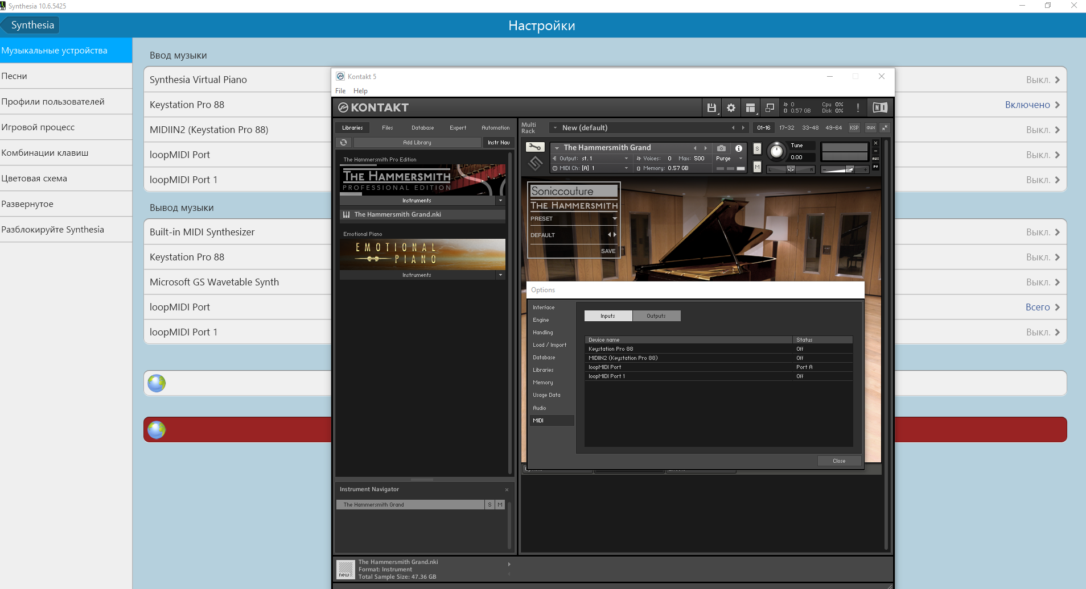Click the instrument info icon
This screenshot has width=1086, height=589.
pos(738,148)
